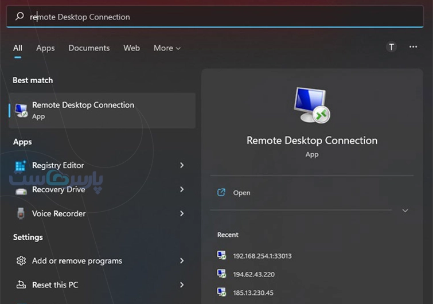This screenshot has height=304, width=433.
Task: Switch to the Web filter tab
Action: coord(131,48)
